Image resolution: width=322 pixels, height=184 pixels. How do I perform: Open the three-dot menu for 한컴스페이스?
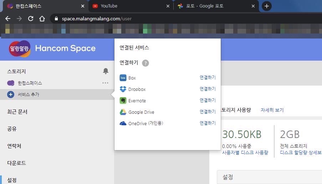point(105,83)
